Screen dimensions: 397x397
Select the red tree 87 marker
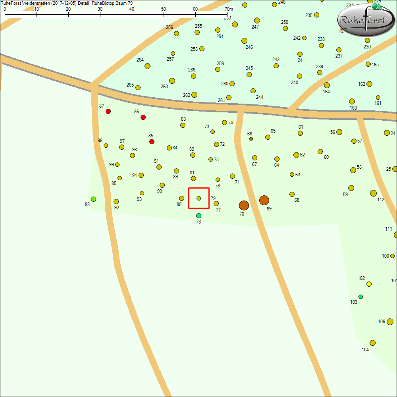click(108, 112)
